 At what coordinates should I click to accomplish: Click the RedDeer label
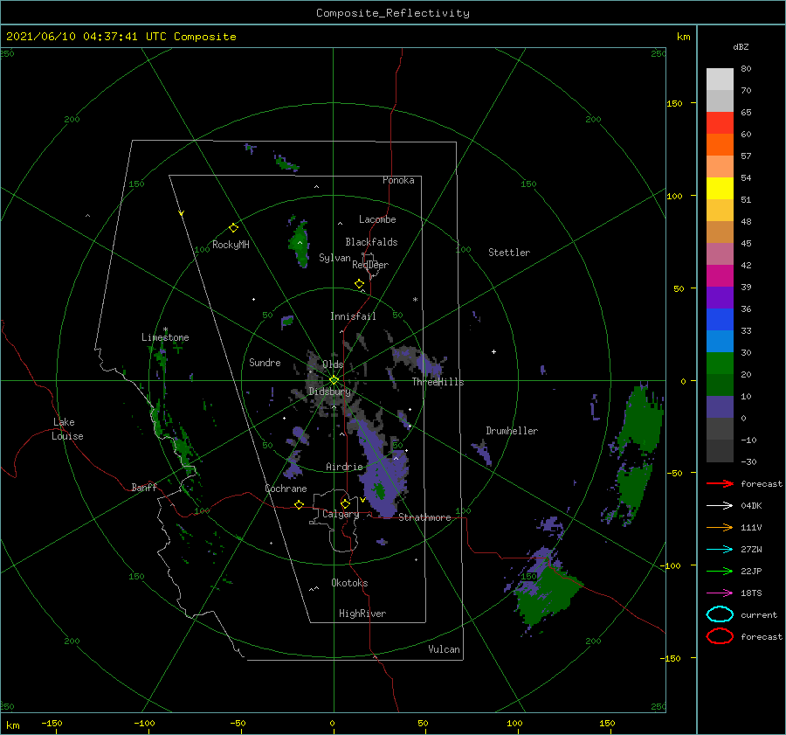click(x=370, y=265)
